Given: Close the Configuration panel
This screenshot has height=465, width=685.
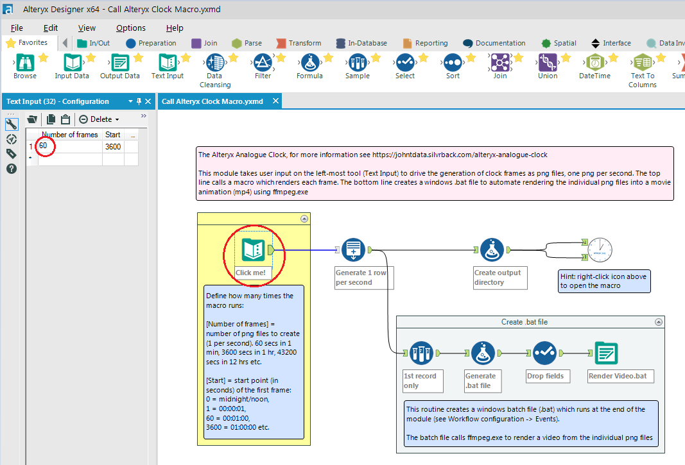Looking at the screenshot, I should coord(148,101).
